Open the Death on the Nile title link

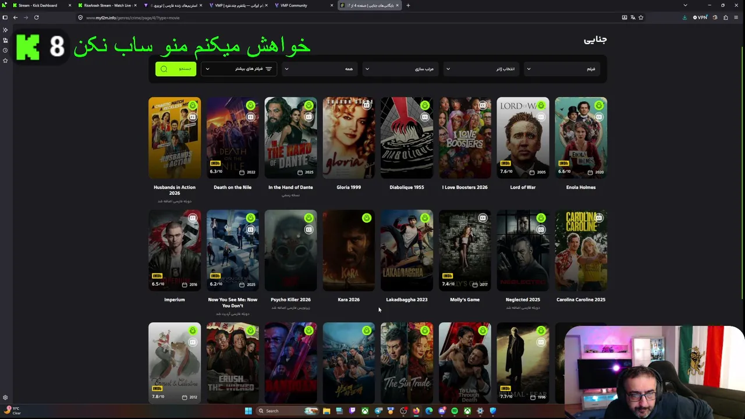pos(232,187)
